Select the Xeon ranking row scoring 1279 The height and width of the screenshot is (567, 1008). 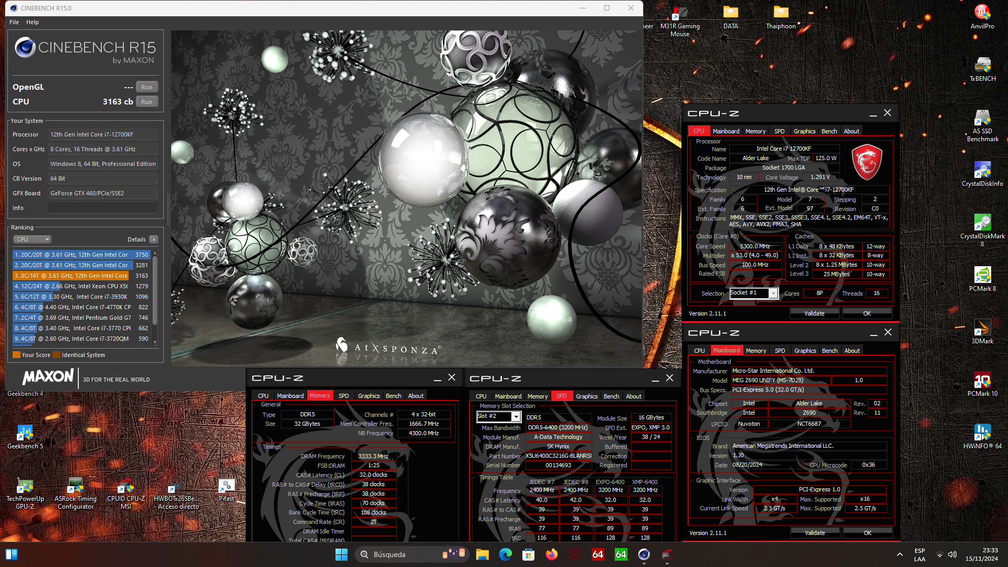tap(81, 286)
